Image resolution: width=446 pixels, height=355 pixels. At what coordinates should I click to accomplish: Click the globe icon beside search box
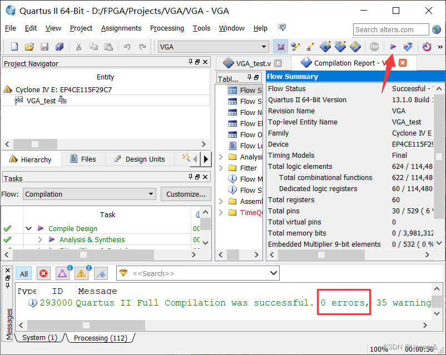[437, 29]
